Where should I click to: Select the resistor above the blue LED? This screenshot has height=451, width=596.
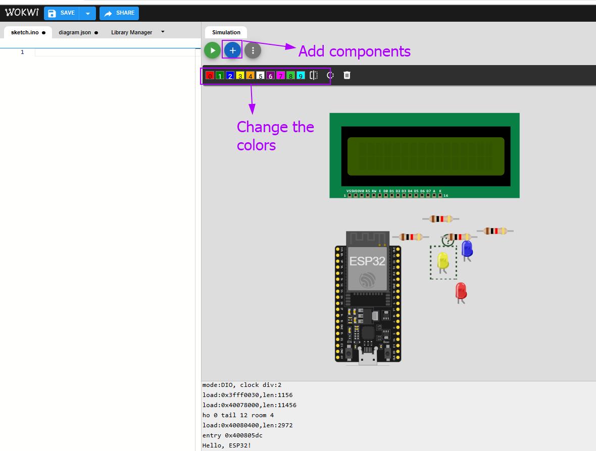(460, 237)
